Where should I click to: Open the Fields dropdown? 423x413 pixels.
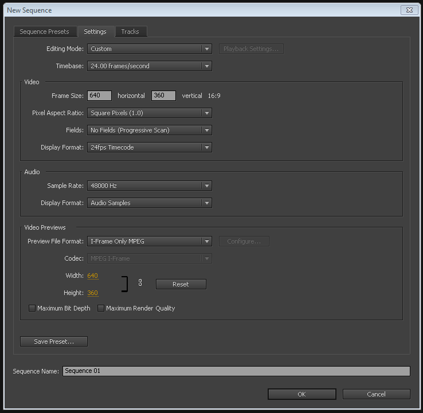150,130
